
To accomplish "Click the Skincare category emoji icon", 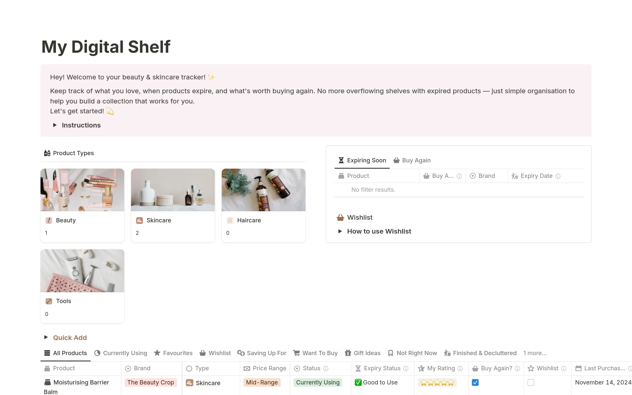I will (x=140, y=220).
